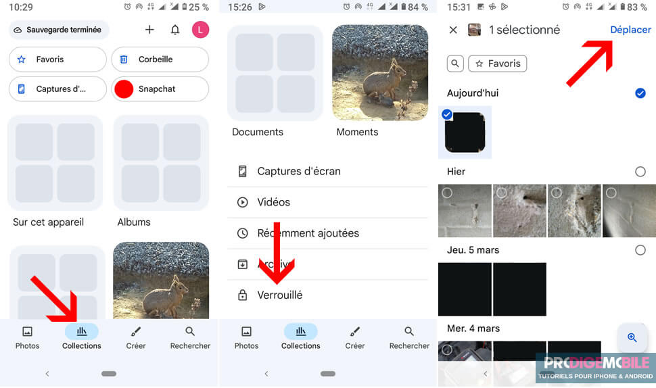Tap Photos tab in first screen
The width and height of the screenshot is (656, 388).
(x=27, y=338)
